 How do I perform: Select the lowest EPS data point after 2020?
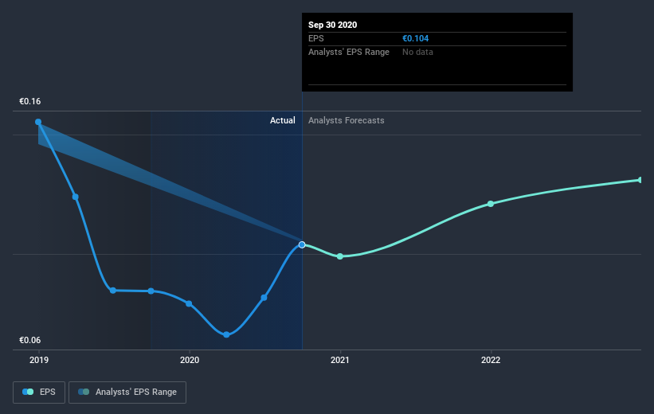pyautogui.click(x=226, y=334)
